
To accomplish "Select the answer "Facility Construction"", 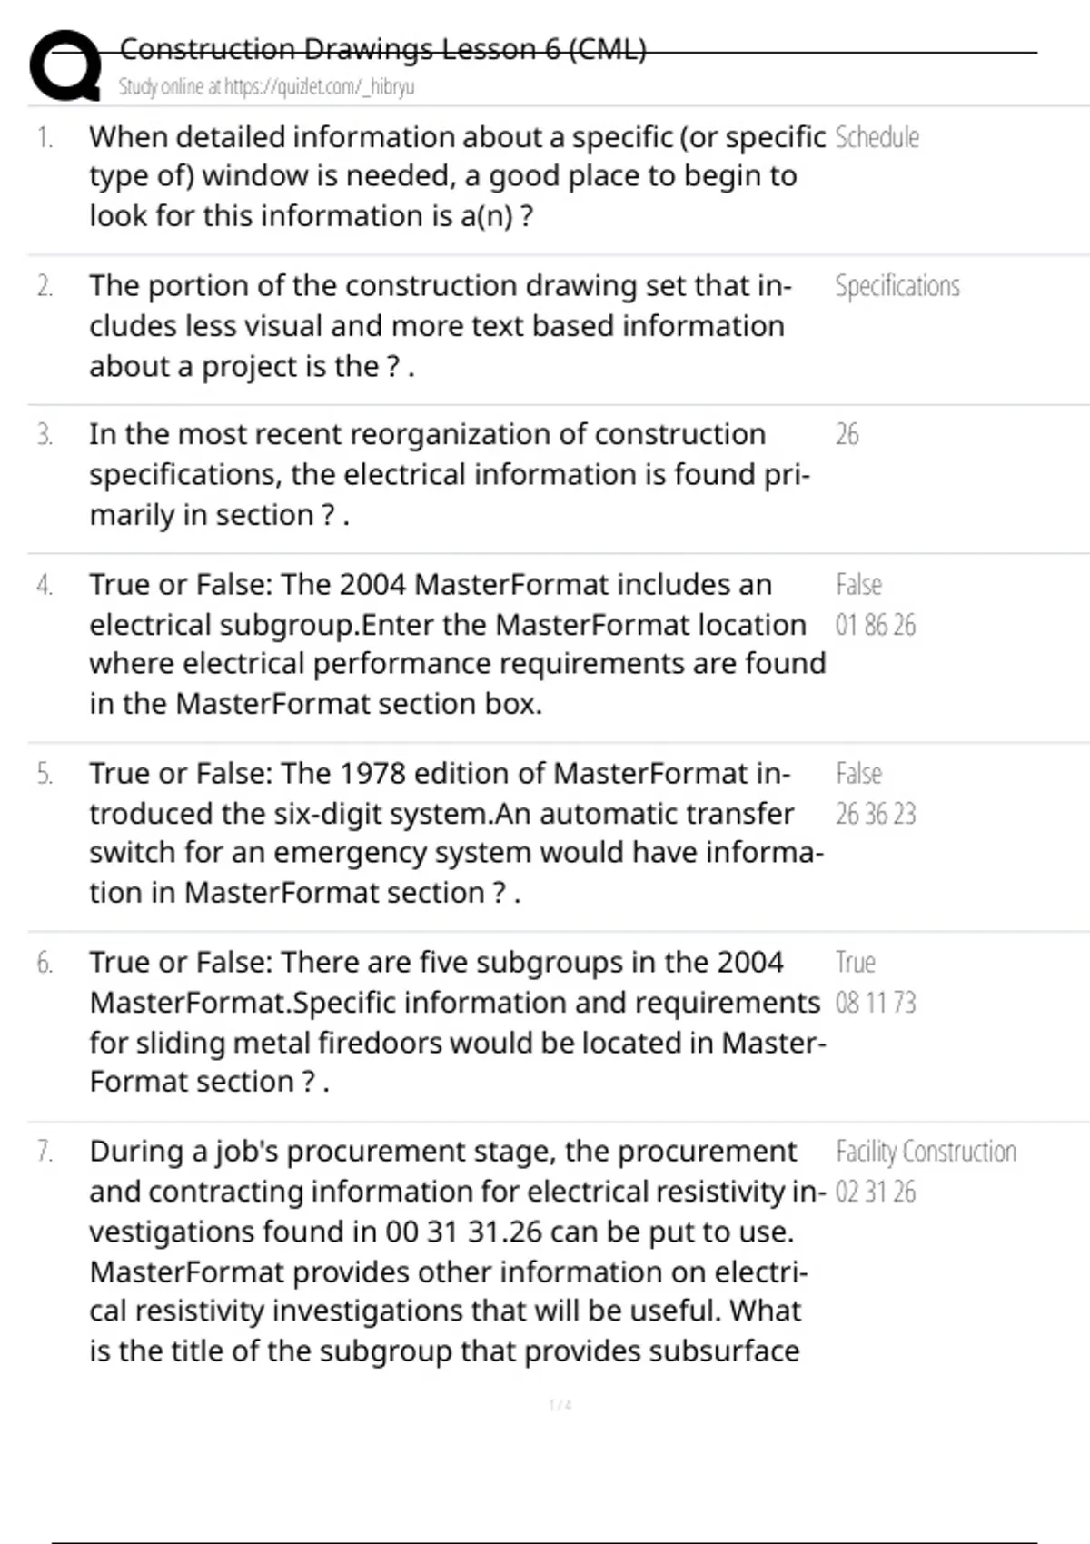I will (926, 1152).
